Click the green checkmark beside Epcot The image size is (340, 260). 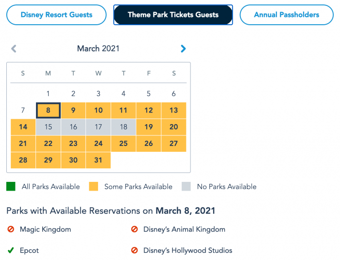click(11, 251)
